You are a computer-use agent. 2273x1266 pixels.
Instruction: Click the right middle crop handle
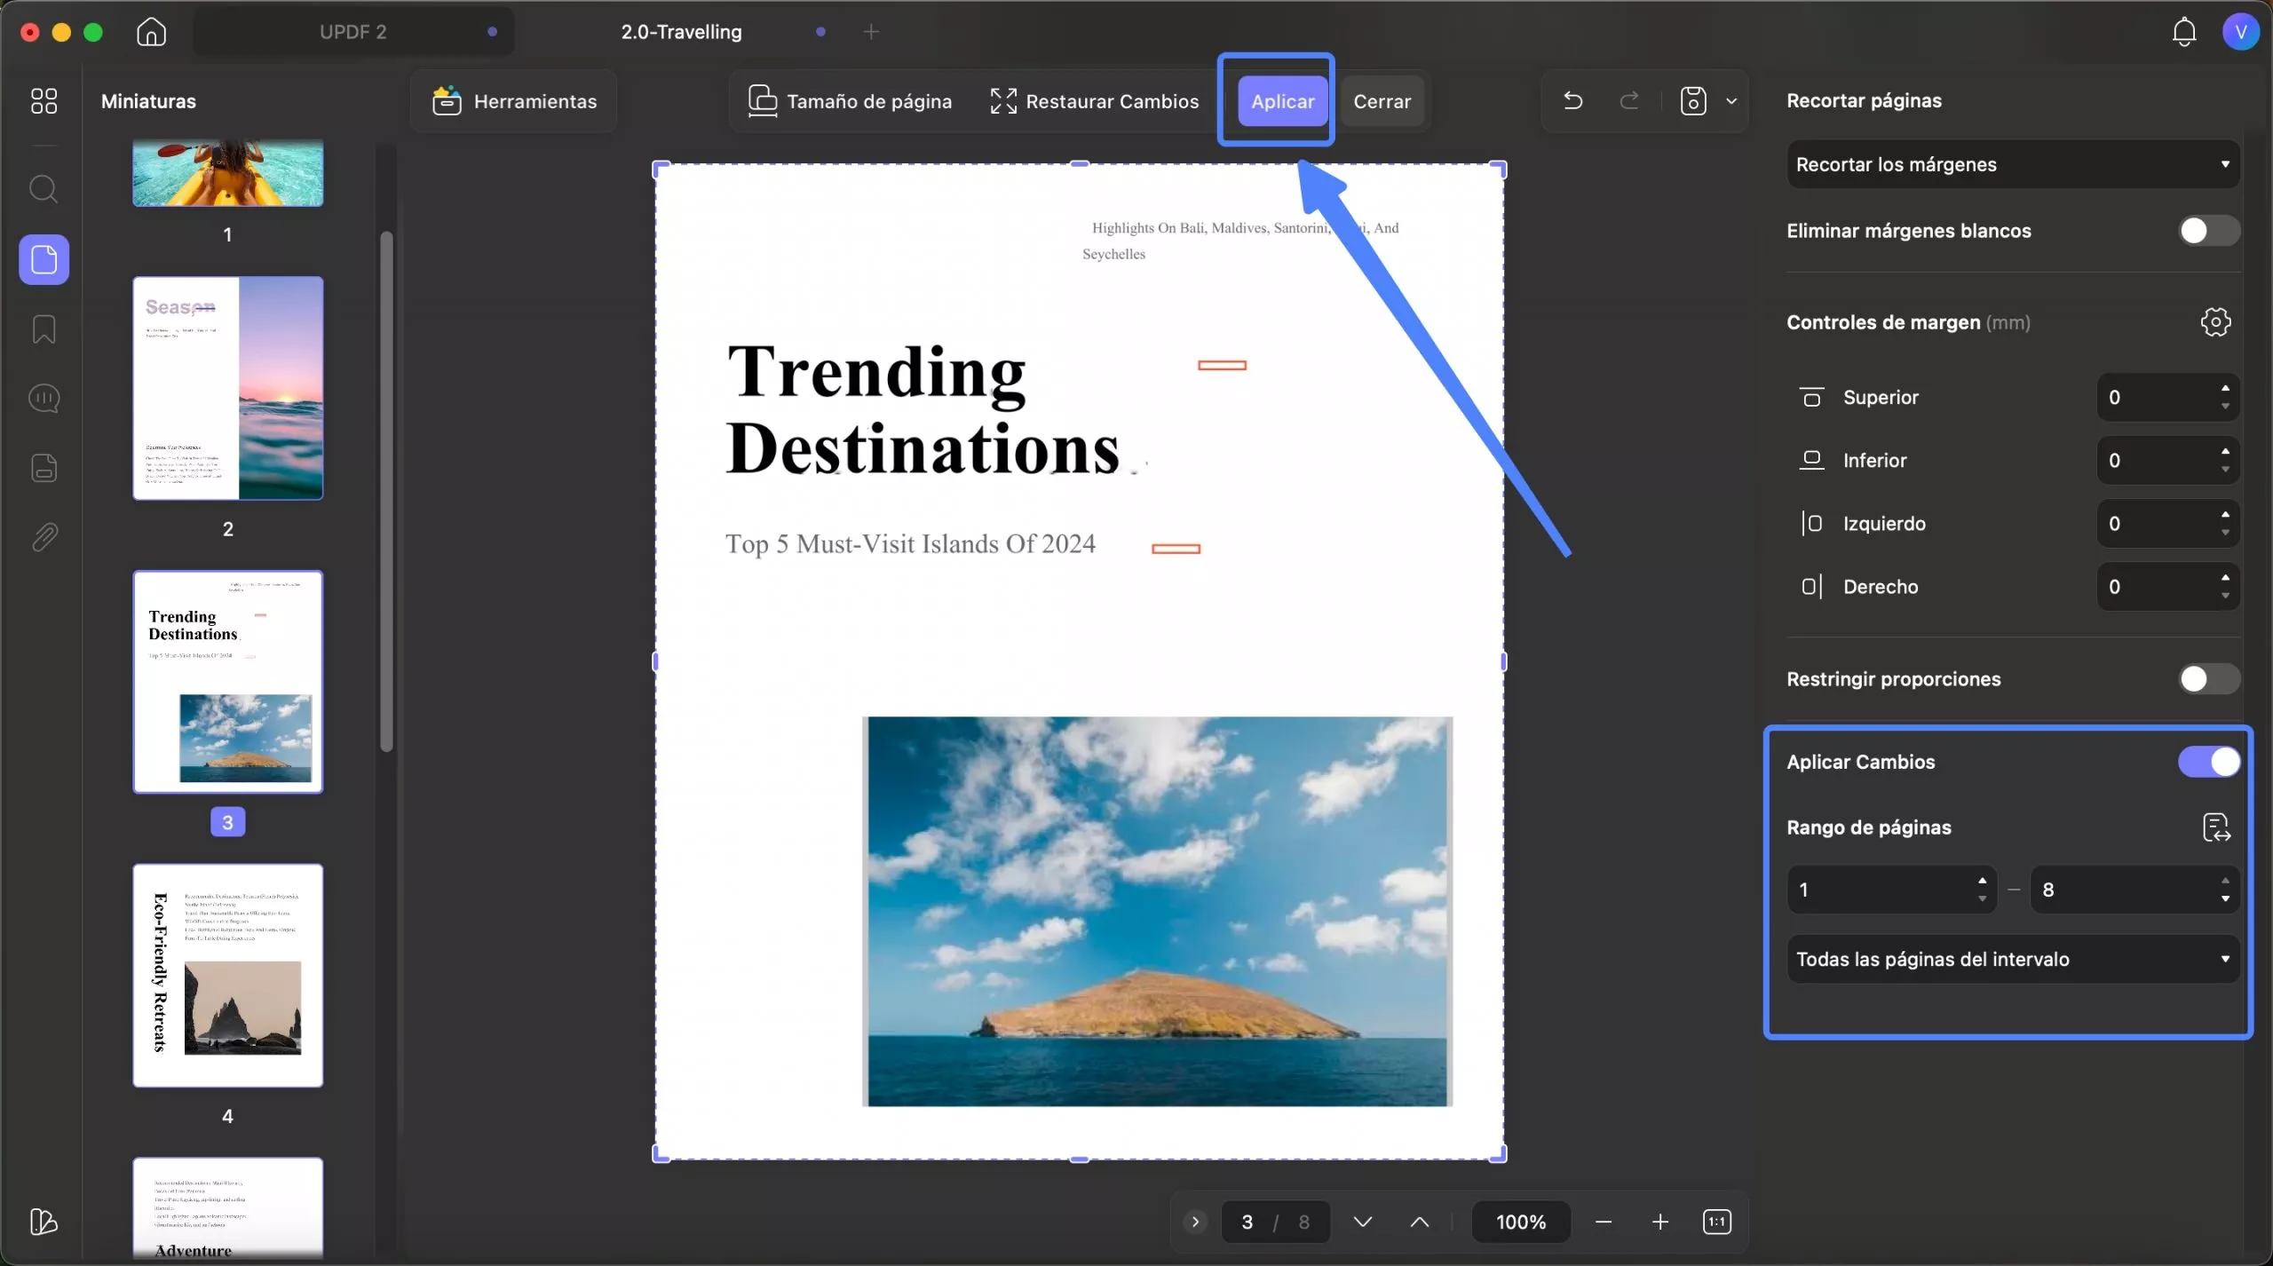coord(1503,661)
